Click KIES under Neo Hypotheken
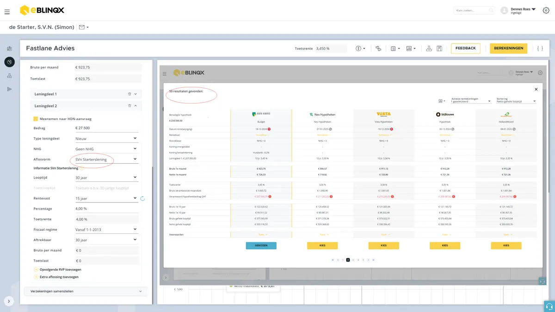 [322, 245]
